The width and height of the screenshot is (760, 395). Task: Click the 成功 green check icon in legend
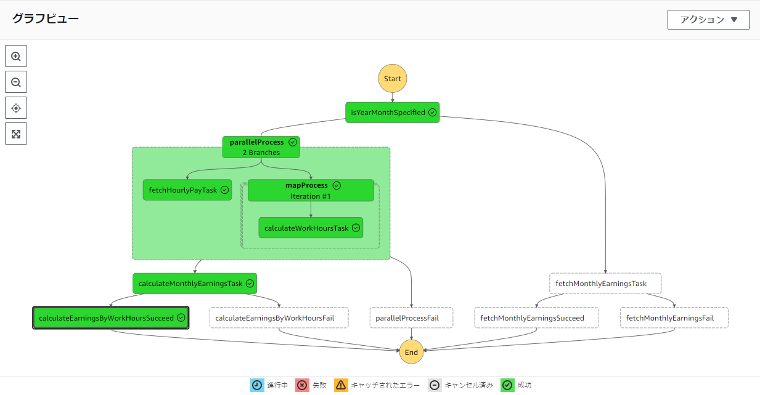click(507, 385)
